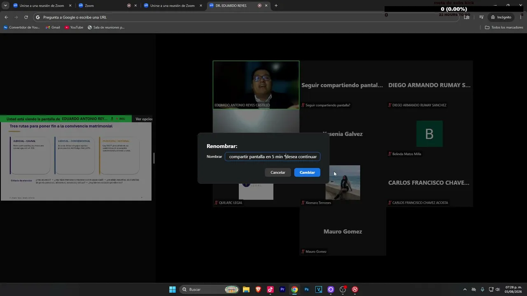Click the Cambiar button in the rename dialog
Image resolution: width=527 pixels, height=296 pixels.
[307, 172]
